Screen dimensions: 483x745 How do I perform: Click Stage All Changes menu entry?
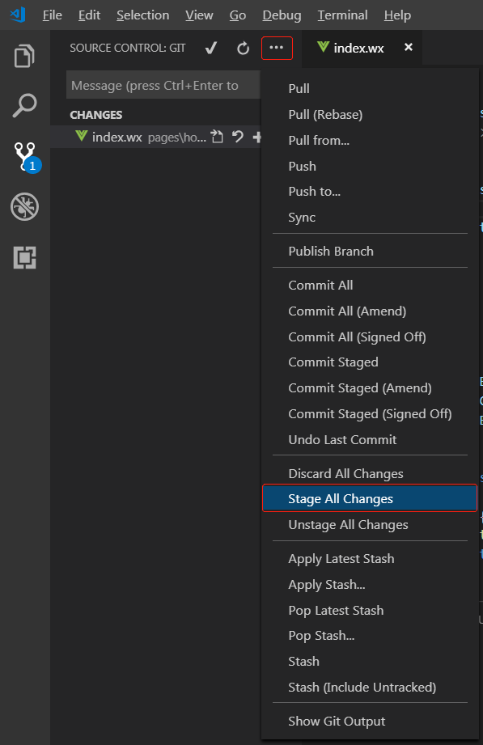point(370,498)
